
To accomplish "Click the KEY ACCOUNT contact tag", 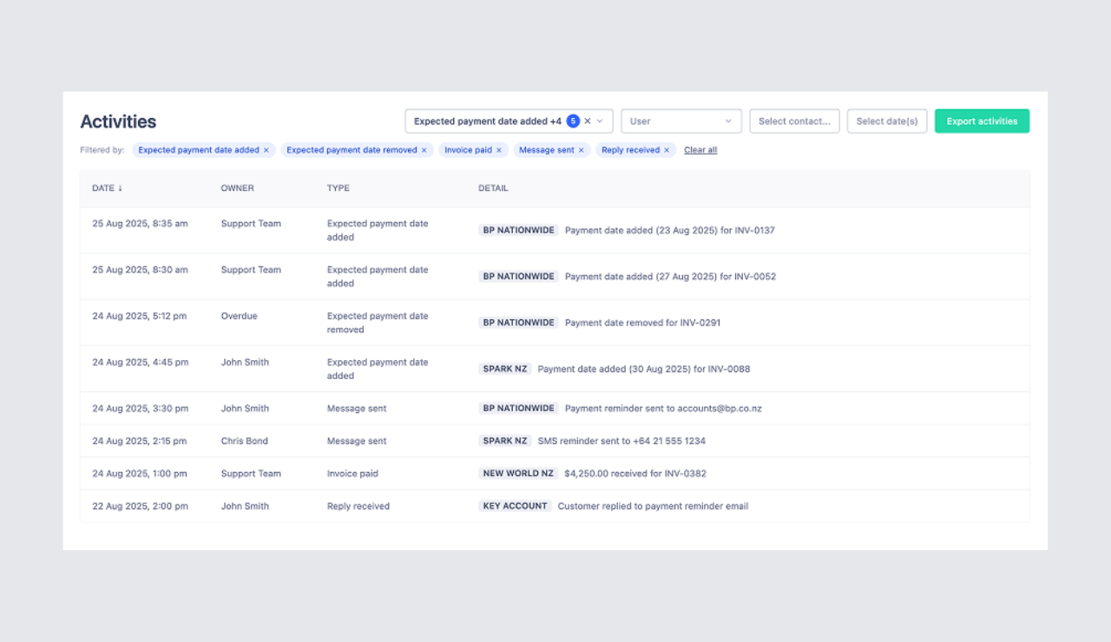I will click(515, 506).
